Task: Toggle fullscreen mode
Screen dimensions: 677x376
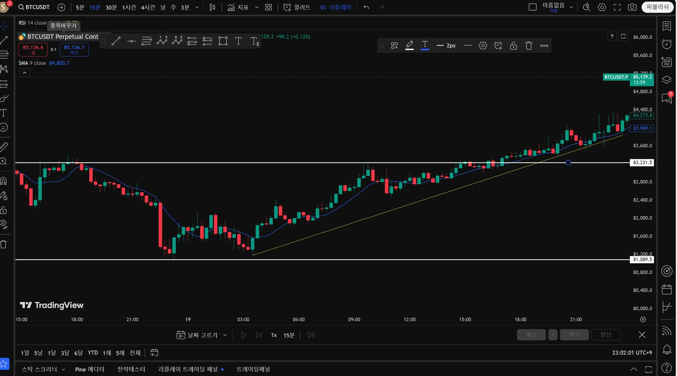Action: pyautogui.click(x=617, y=7)
